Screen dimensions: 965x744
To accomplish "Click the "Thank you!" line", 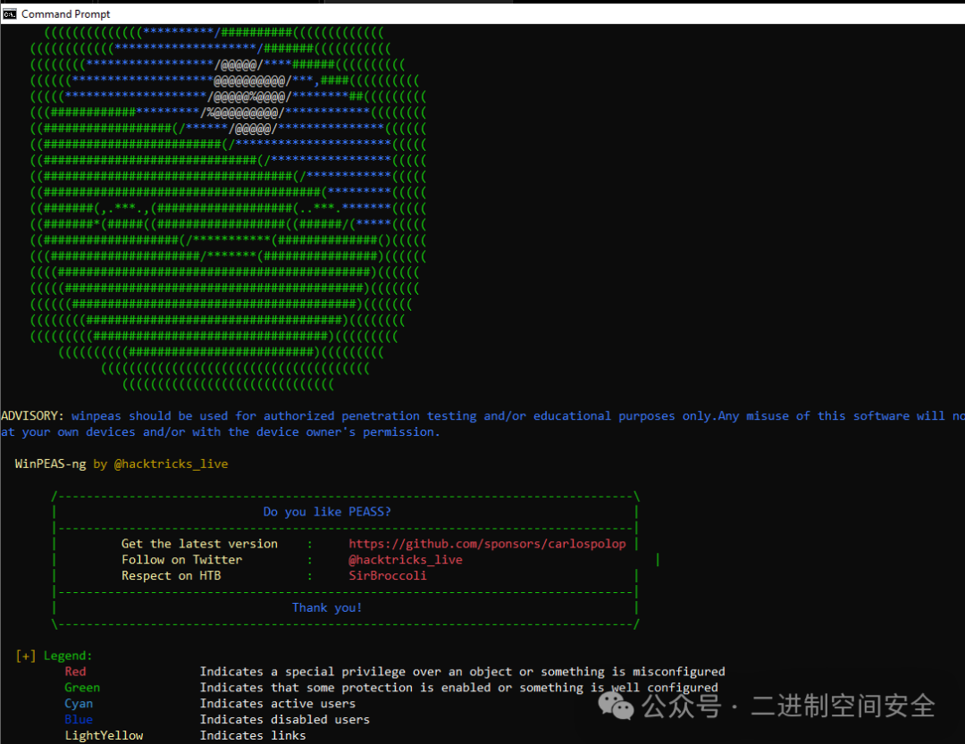I will click(327, 608).
